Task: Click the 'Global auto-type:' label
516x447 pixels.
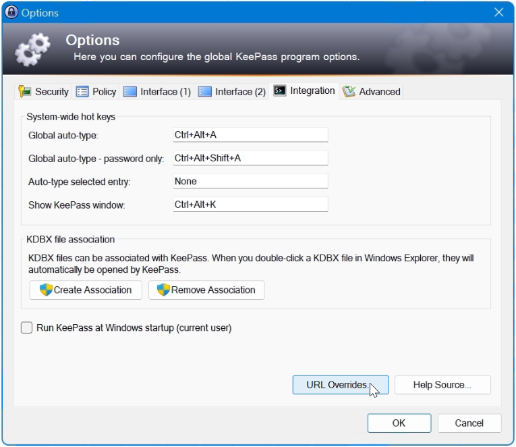Action: click(63, 136)
